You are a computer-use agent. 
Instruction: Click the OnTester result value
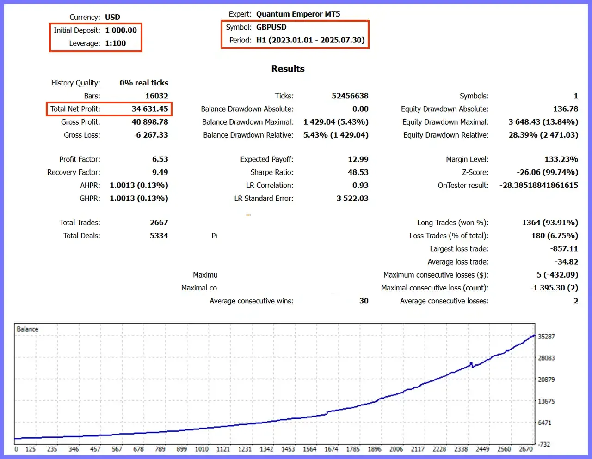coord(539,185)
